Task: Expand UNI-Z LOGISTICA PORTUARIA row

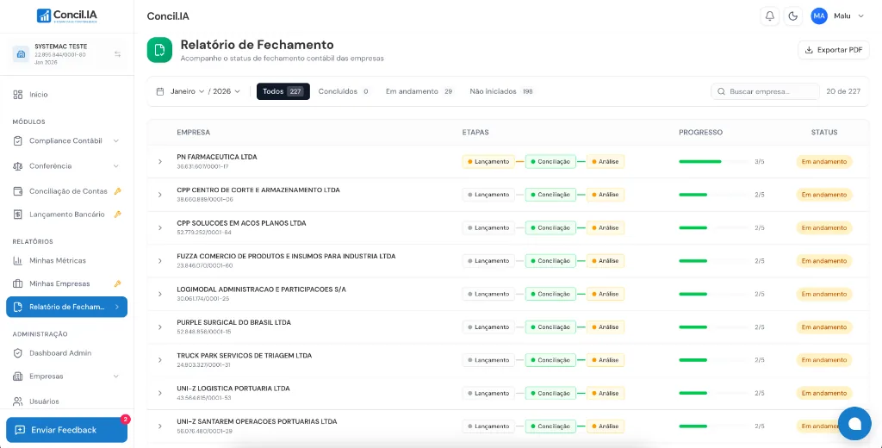Action: [159, 393]
